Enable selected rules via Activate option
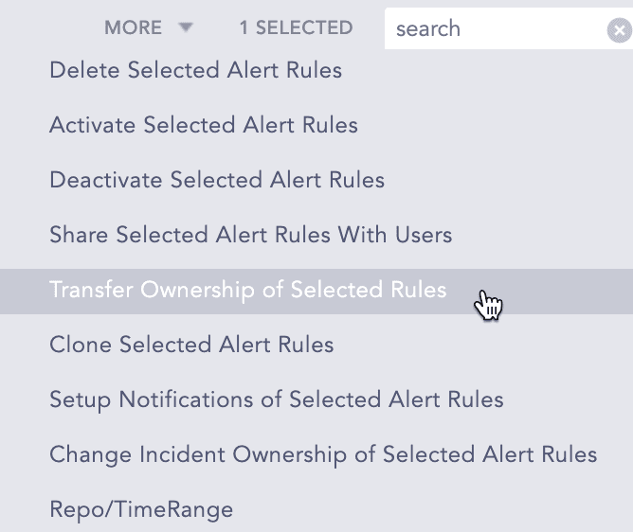Screen dimensions: 633x532 [x=204, y=125]
